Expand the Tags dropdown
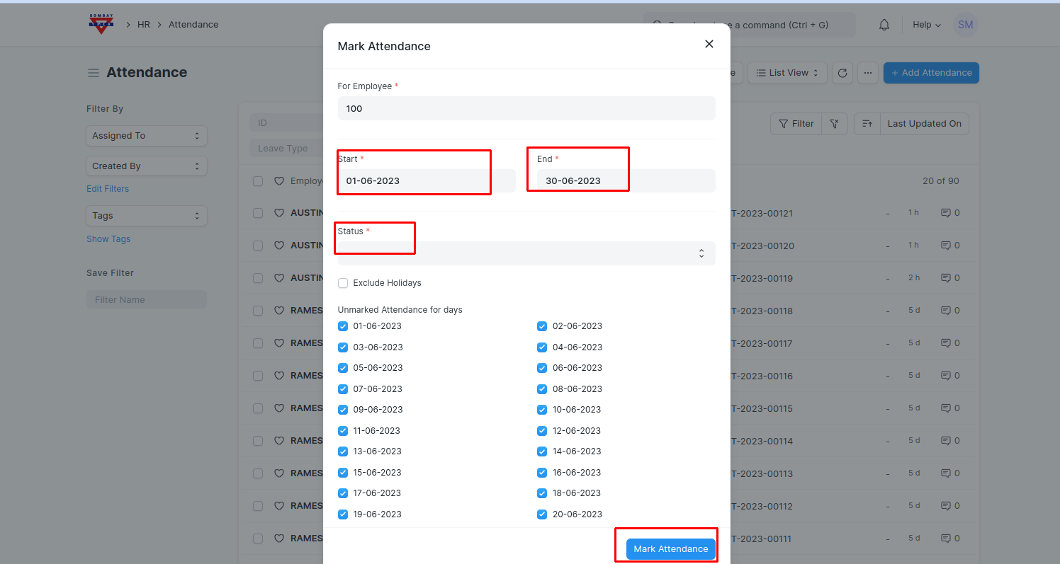 147,216
